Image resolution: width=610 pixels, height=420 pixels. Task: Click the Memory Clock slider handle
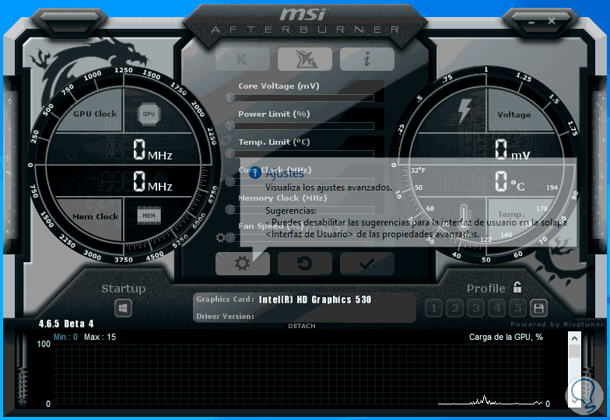230,210
